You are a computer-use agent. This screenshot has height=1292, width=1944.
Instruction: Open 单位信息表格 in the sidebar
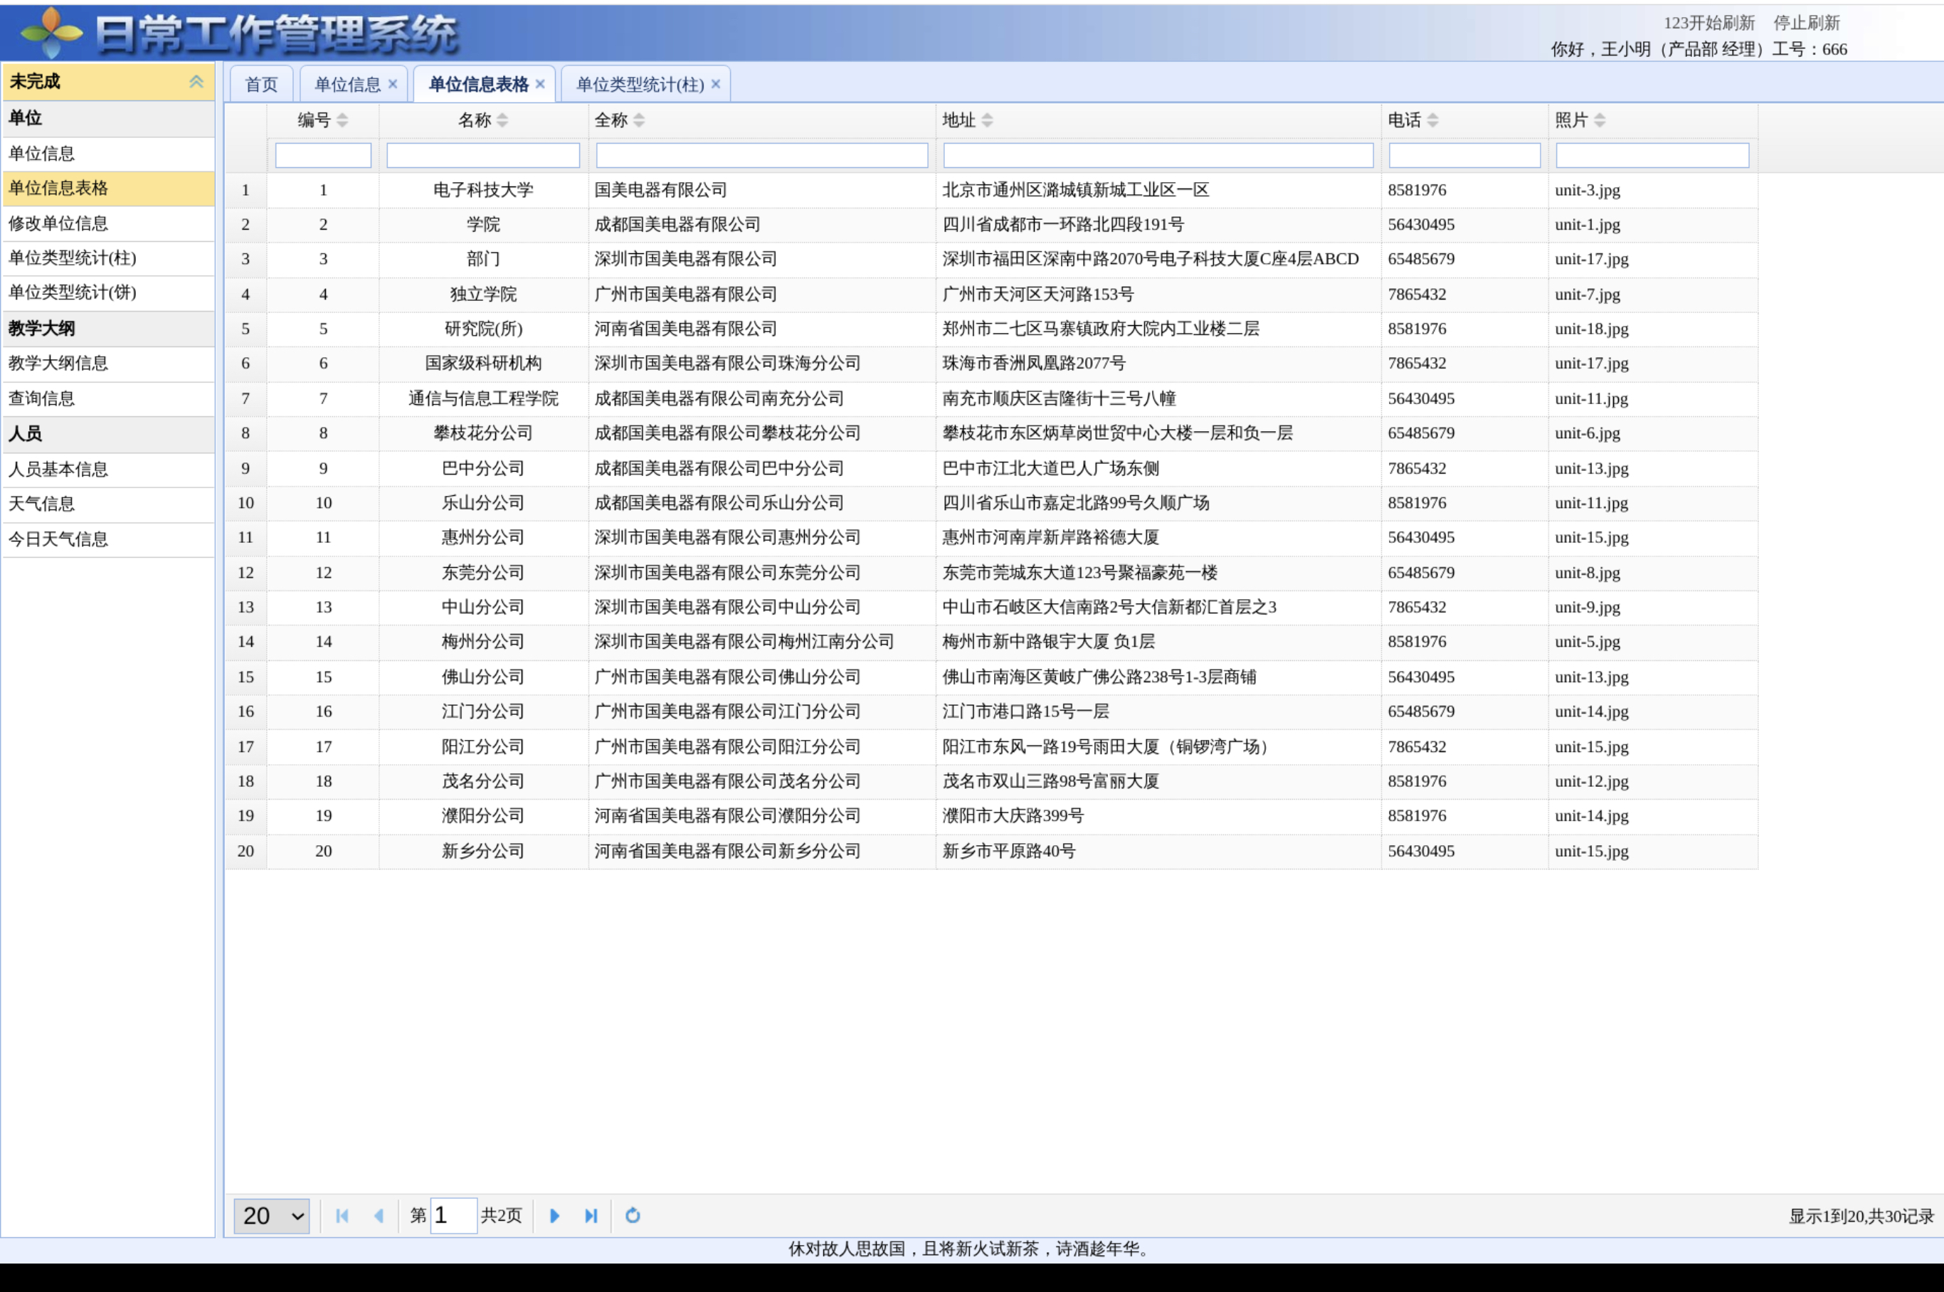coord(109,189)
